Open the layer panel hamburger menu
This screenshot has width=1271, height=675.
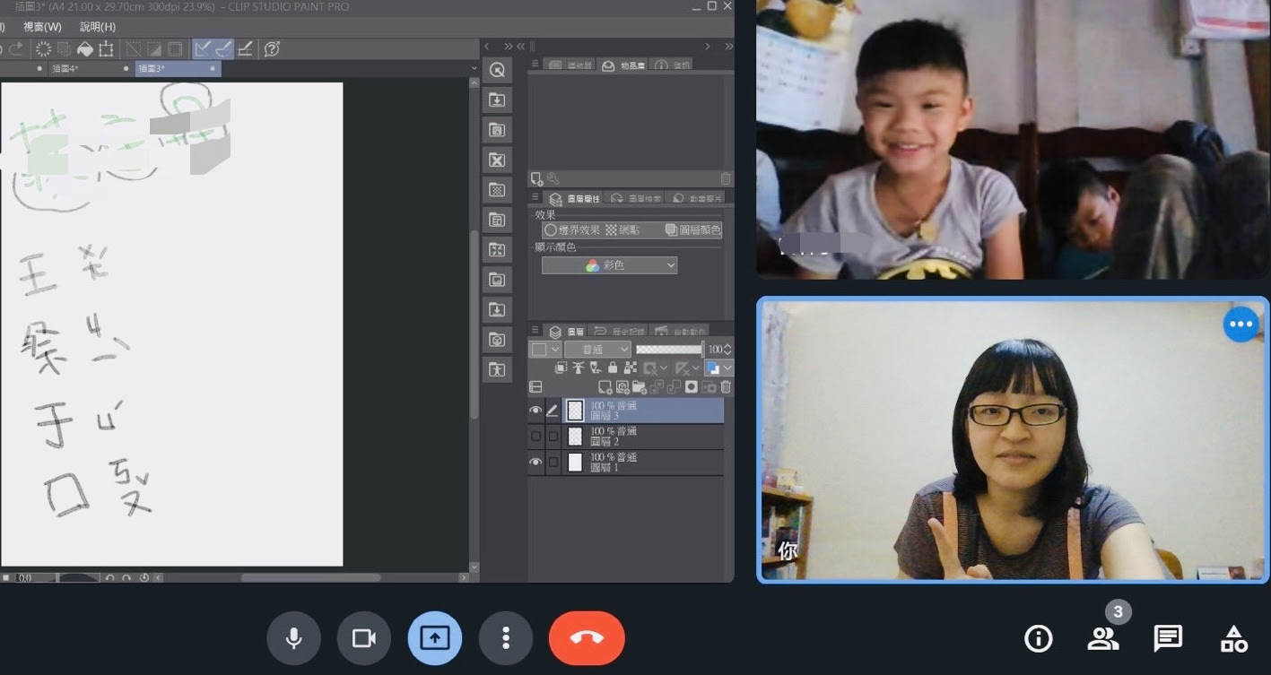(535, 330)
